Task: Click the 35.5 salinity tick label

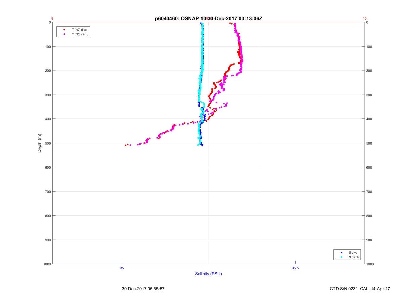Action: (x=295, y=268)
